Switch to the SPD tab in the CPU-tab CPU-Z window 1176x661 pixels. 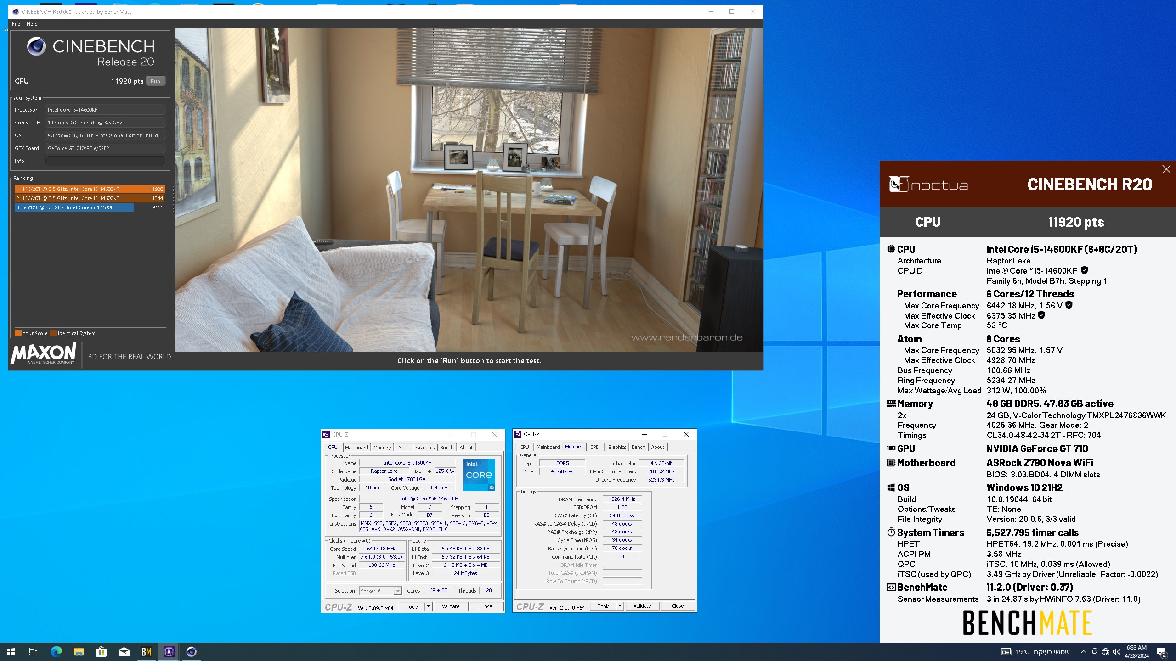pos(403,448)
